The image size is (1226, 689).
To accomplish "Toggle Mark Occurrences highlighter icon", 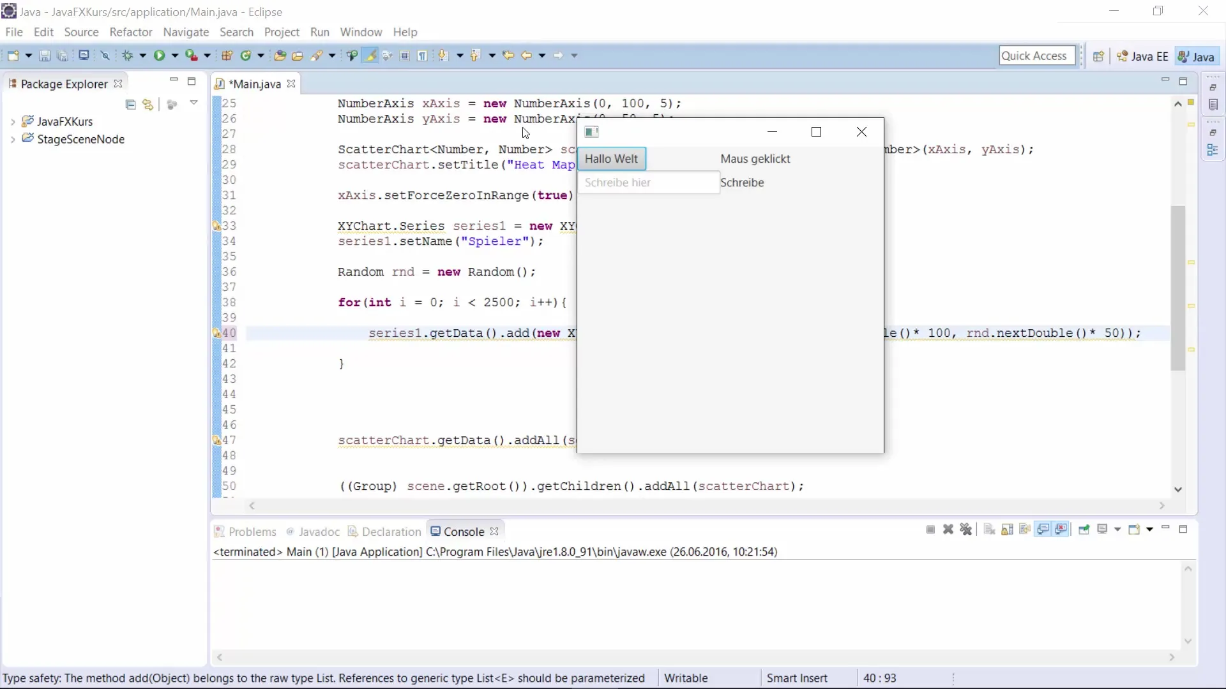I will point(370,56).
